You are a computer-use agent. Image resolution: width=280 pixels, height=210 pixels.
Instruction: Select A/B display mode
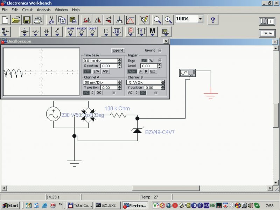coord(105,72)
